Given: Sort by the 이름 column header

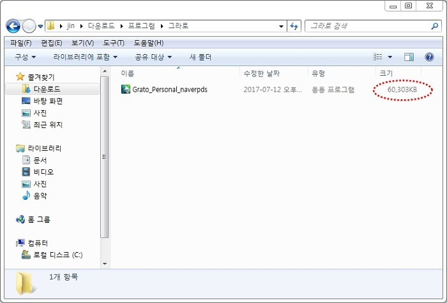Looking at the screenshot, I should pyautogui.click(x=128, y=74).
